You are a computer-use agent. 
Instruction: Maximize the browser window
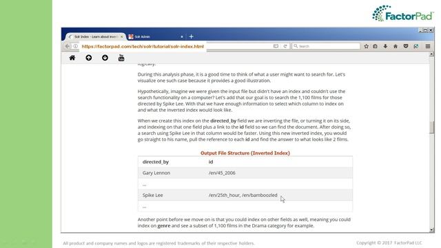[x=426, y=30]
